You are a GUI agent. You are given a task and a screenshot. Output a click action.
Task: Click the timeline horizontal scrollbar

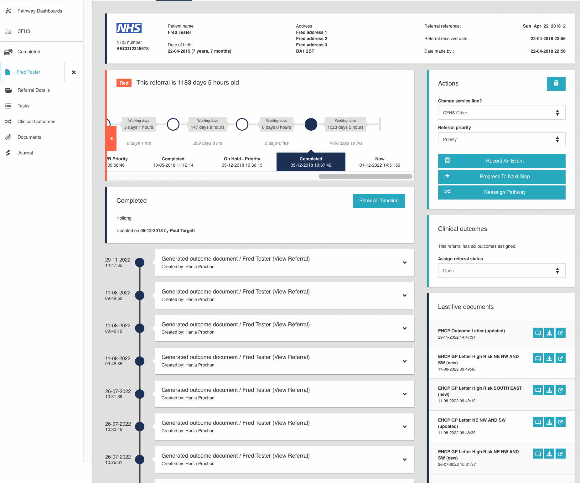[x=365, y=176]
